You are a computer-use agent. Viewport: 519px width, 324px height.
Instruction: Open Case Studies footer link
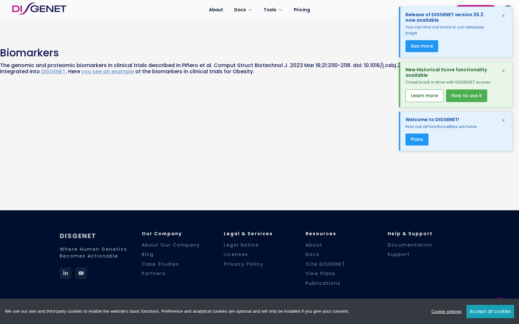pos(160,264)
